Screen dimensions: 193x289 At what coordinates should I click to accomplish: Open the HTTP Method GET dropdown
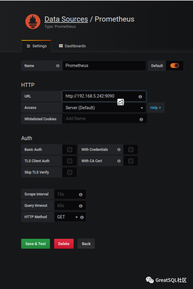click(67, 217)
